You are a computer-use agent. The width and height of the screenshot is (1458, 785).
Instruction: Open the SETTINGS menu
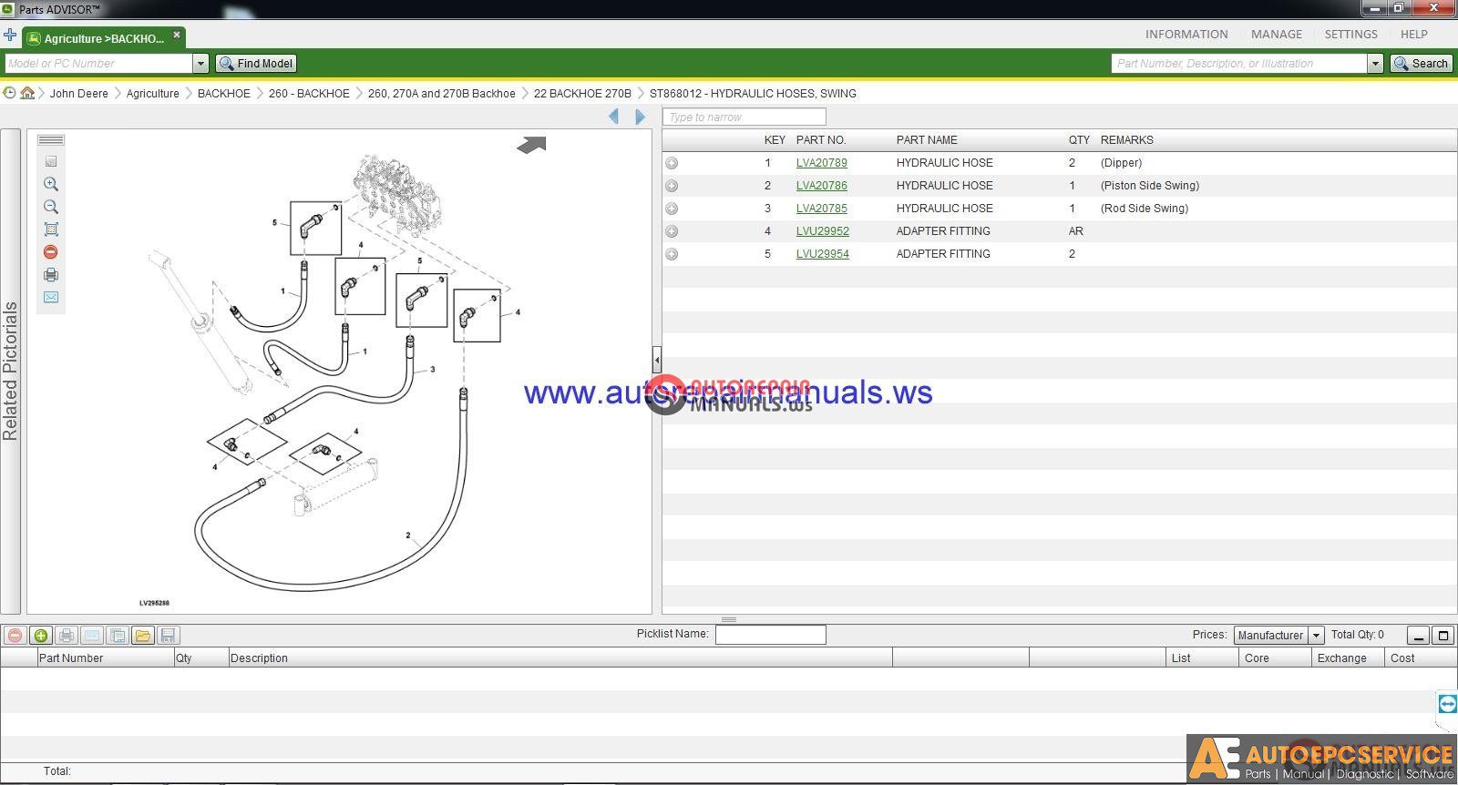tap(1350, 35)
